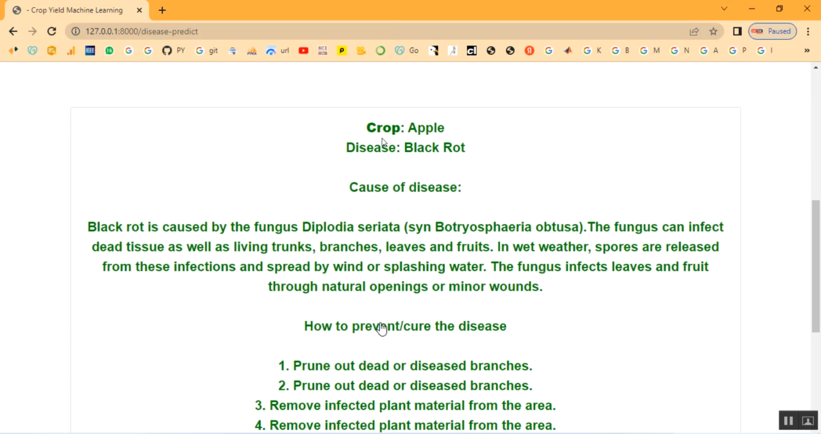This screenshot has width=821, height=434.
Task: Open the GitHub PY bookmark
Action: 174,50
